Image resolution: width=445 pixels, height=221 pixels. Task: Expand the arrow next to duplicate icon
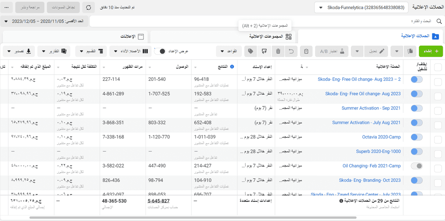point(397,51)
